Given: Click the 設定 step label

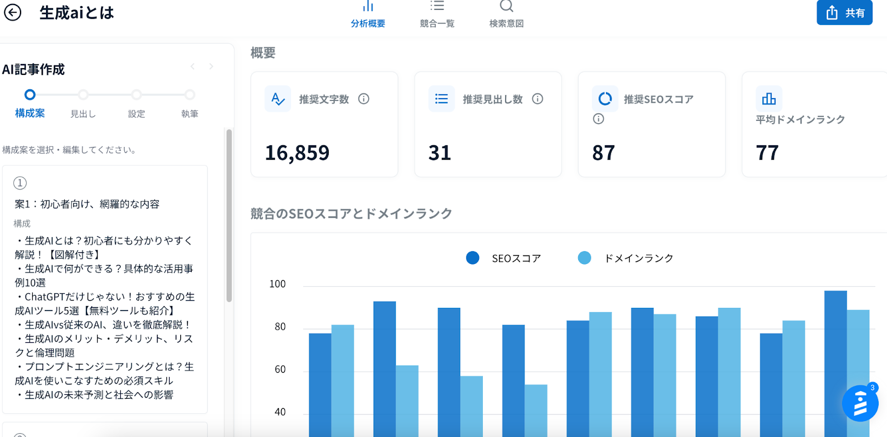Looking at the screenshot, I should (136, 114).
